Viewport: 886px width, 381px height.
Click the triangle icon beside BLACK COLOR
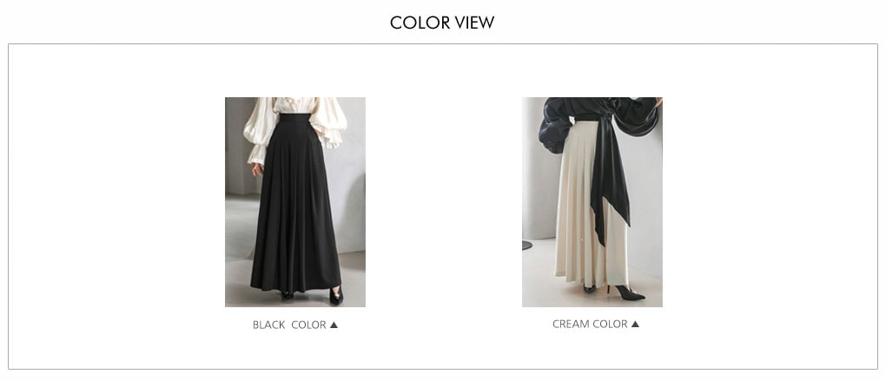click(334, 325)
